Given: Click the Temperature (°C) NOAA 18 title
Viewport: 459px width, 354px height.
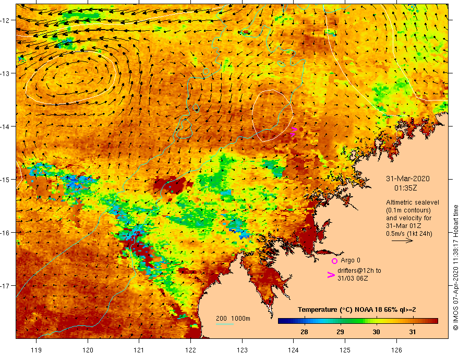Looking at the screenshot, I should [357, 310].
